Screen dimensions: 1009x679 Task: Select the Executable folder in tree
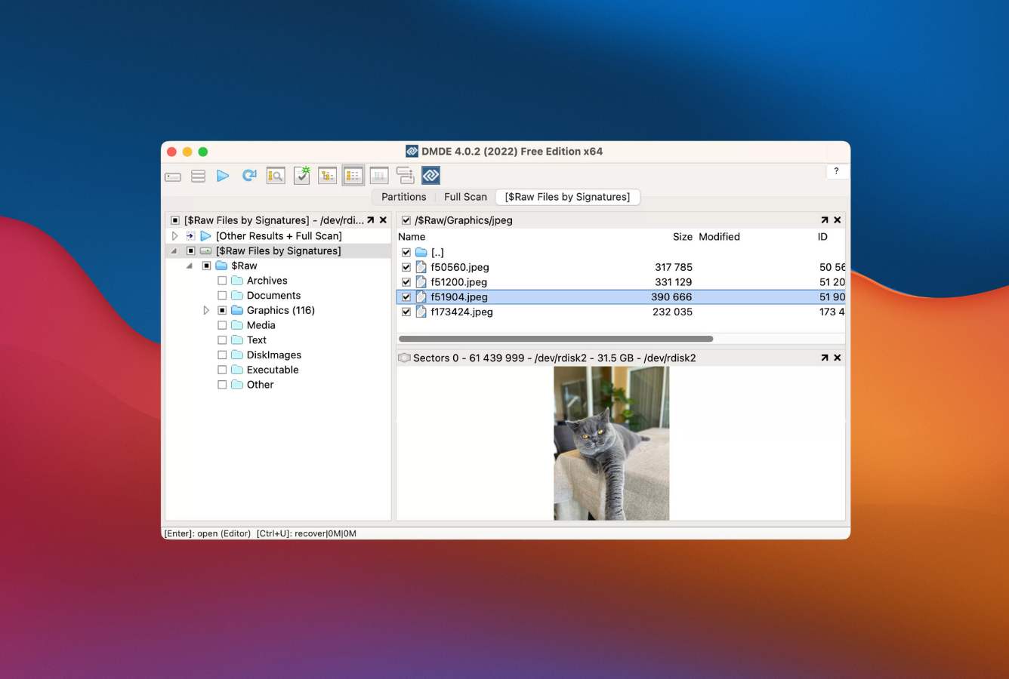tap(273, 370)
